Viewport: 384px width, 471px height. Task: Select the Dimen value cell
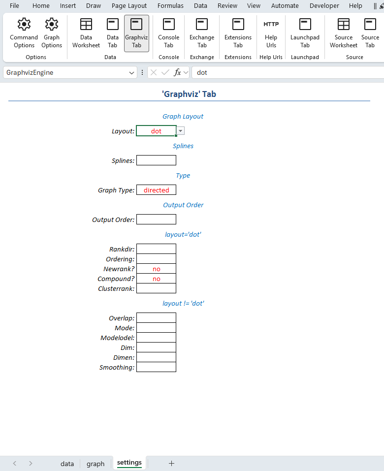pyautogui.click(x=156, y=357)
